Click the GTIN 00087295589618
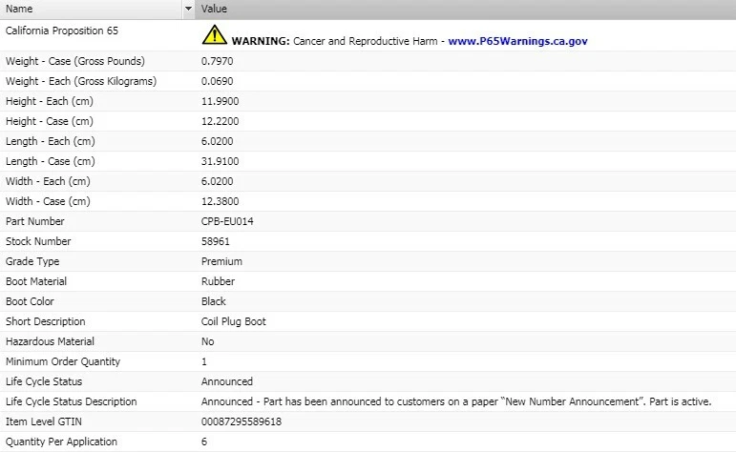736x452 pixels. (x=242, y=422)
